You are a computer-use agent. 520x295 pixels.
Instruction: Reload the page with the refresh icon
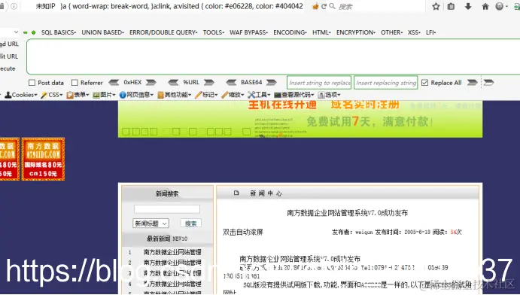coord(324,6)
